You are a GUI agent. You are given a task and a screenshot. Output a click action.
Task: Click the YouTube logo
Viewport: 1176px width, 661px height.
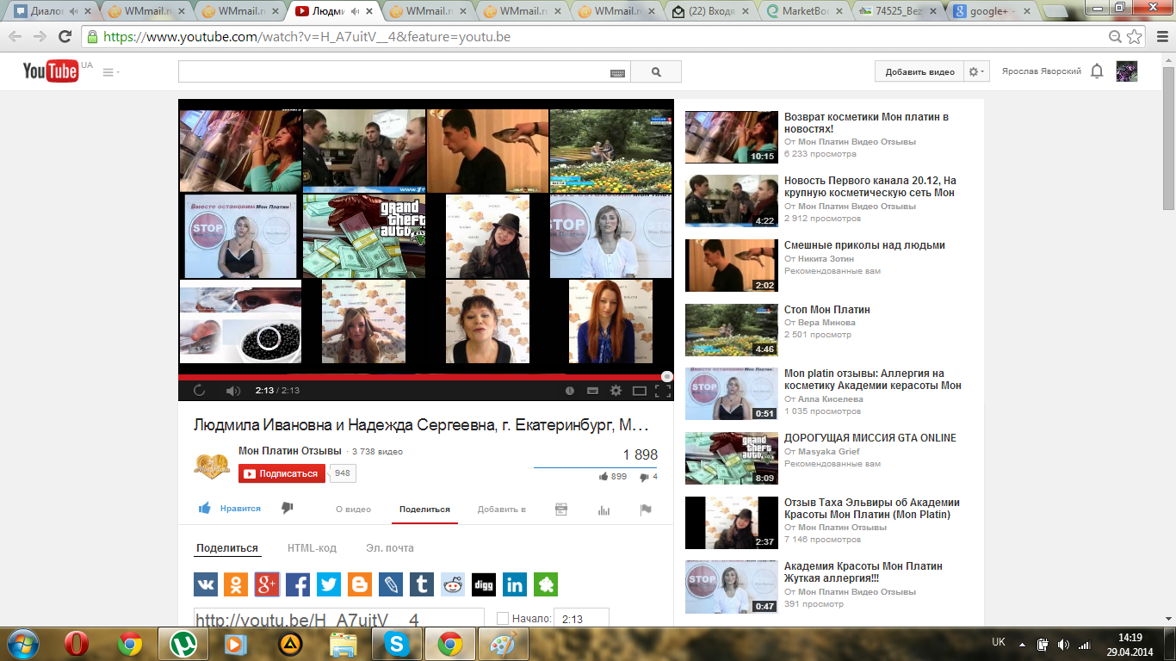coord(51,71)
